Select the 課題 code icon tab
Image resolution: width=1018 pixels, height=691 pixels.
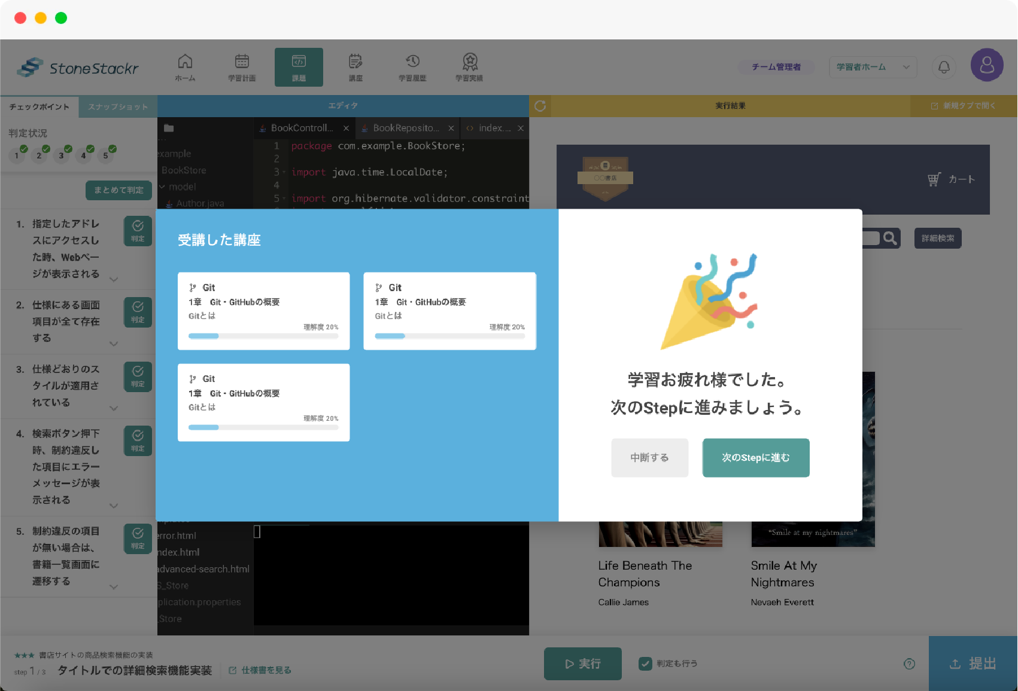pos(299,68)
